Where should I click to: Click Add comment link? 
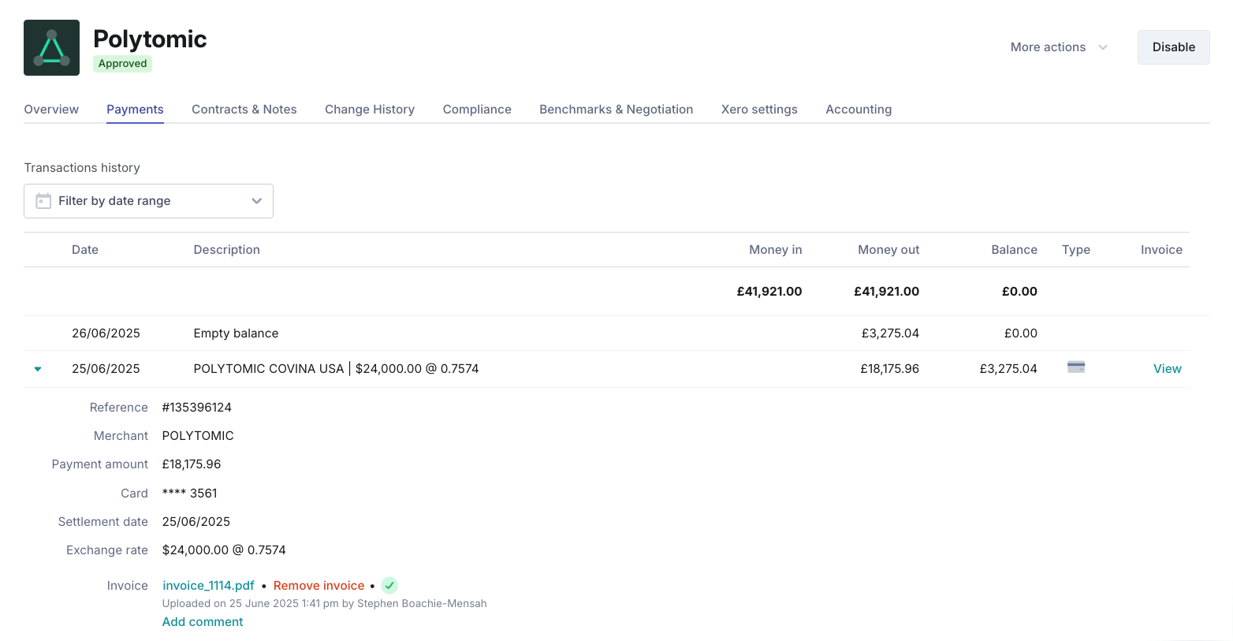(203, 622)
